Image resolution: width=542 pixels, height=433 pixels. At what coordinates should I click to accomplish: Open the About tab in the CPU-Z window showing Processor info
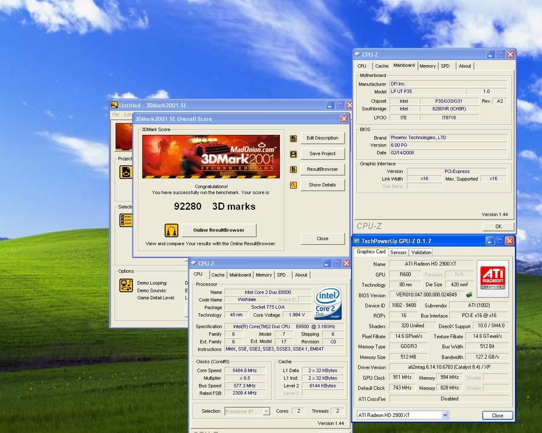pyautogui.click(x=301, y=275)
